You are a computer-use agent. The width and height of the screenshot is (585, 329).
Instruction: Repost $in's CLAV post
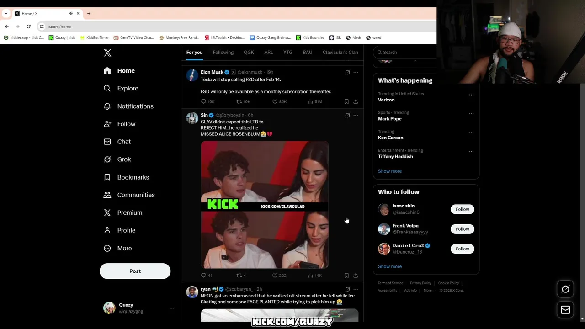[x=241, y=276]
